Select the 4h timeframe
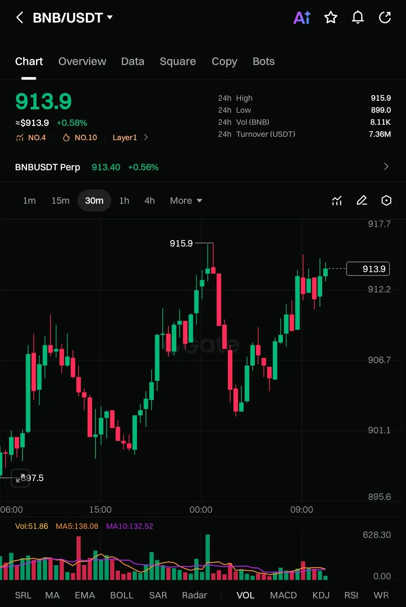406x607 pixels. point(150,201)
